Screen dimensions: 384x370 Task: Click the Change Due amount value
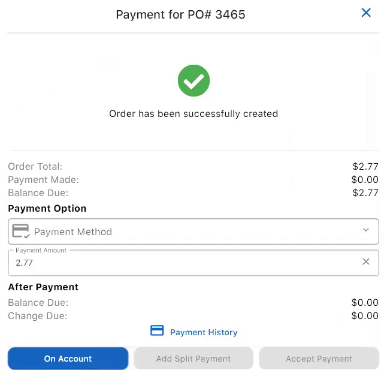365,316
